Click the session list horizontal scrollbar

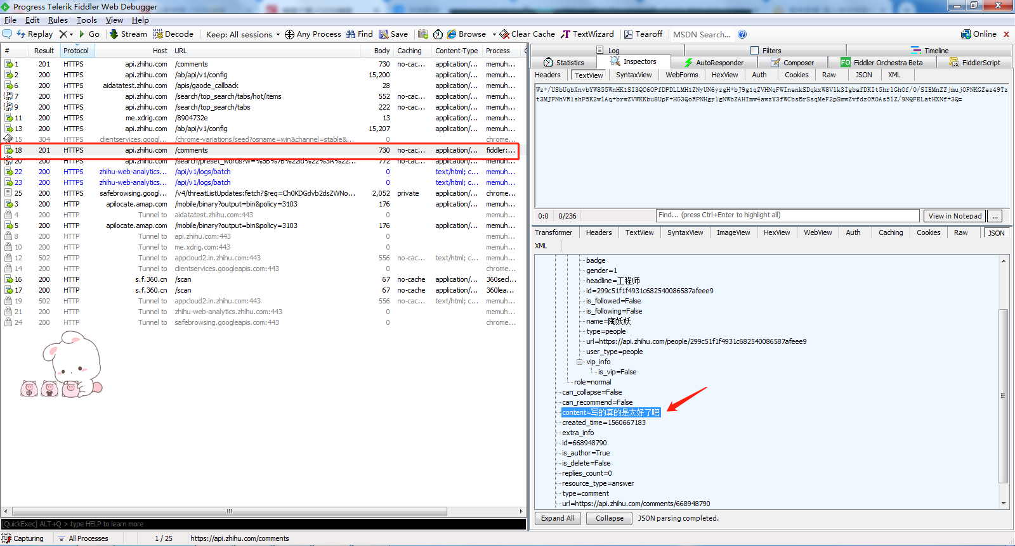tap(229, 511)
